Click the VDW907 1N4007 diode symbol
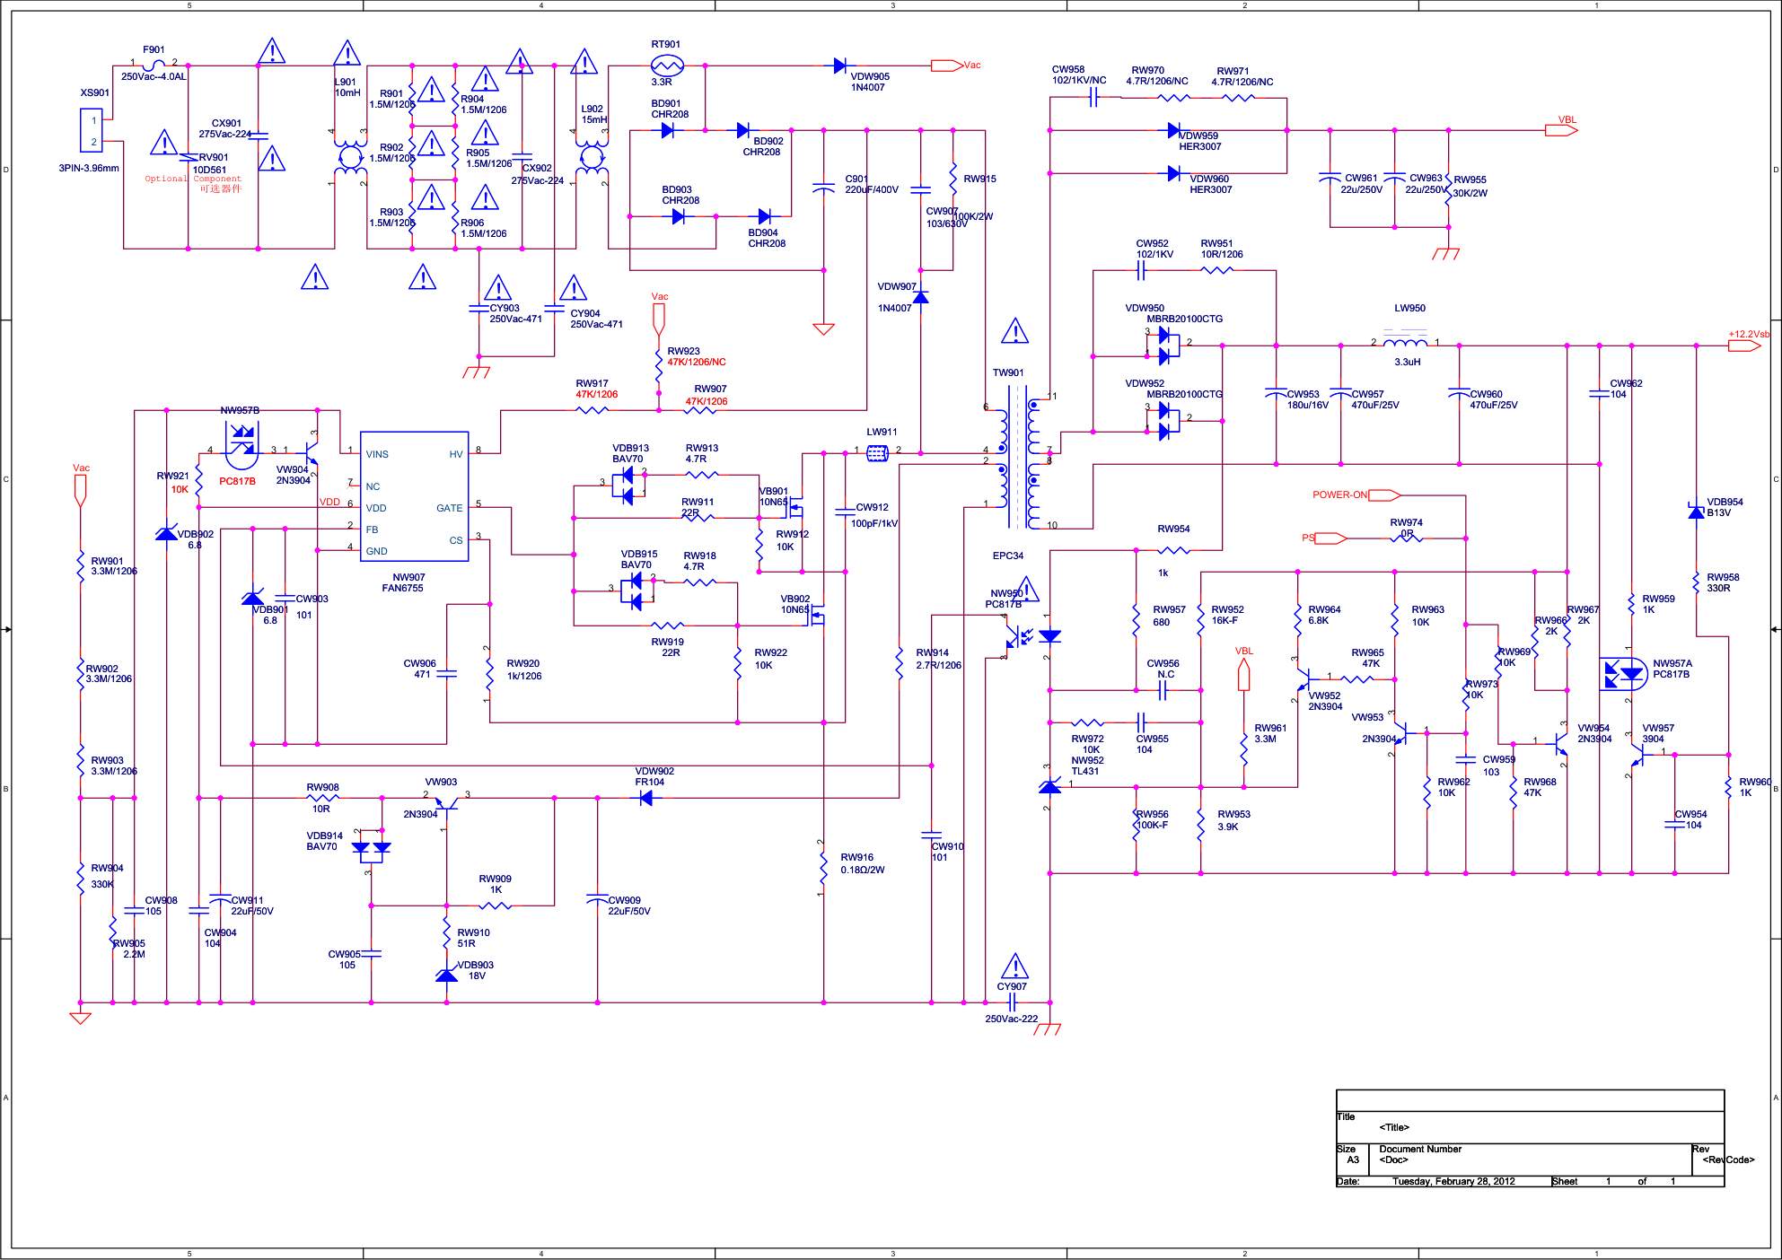The height and width of the screenshot is (1260, 1782). point(920,296)
